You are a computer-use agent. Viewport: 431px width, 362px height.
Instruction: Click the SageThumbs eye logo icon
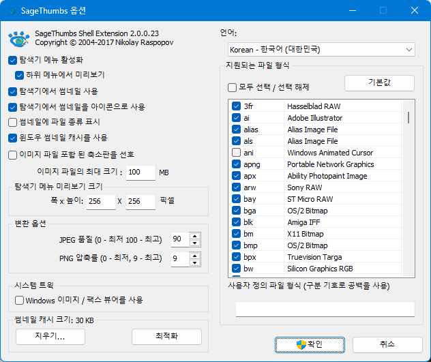[18, 39]
